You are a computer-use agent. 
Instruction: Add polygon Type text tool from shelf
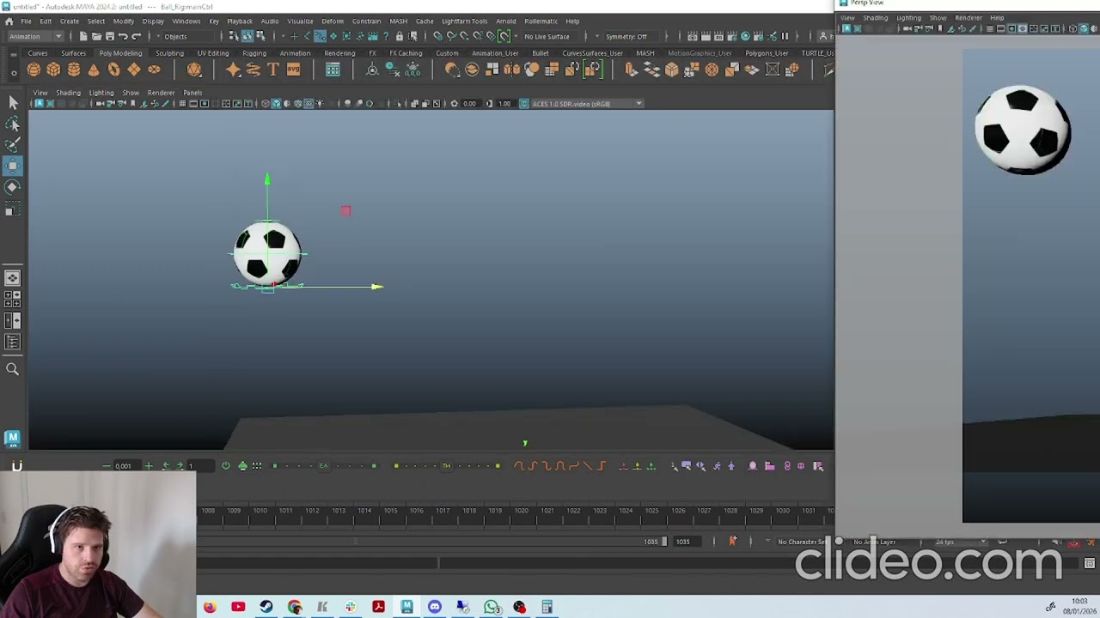point(273,70)
